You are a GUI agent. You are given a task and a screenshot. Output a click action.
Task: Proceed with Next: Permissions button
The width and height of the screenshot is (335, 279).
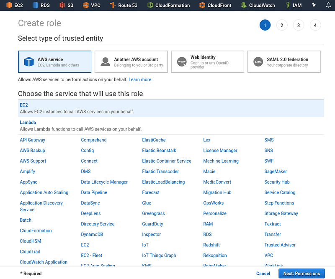tap(301, 274)
